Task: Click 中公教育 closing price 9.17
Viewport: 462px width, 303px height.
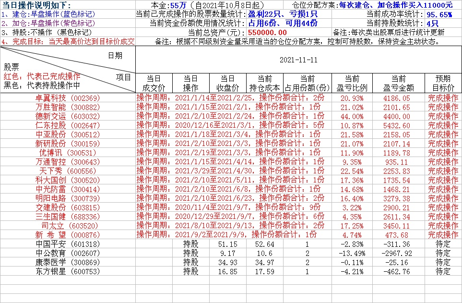Action: click(228, 254)
